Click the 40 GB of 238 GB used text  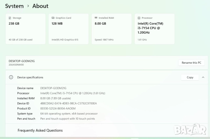pos(20,40)
